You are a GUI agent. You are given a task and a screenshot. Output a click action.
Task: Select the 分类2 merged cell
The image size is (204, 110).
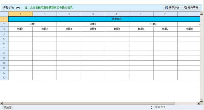pos(93,24)
